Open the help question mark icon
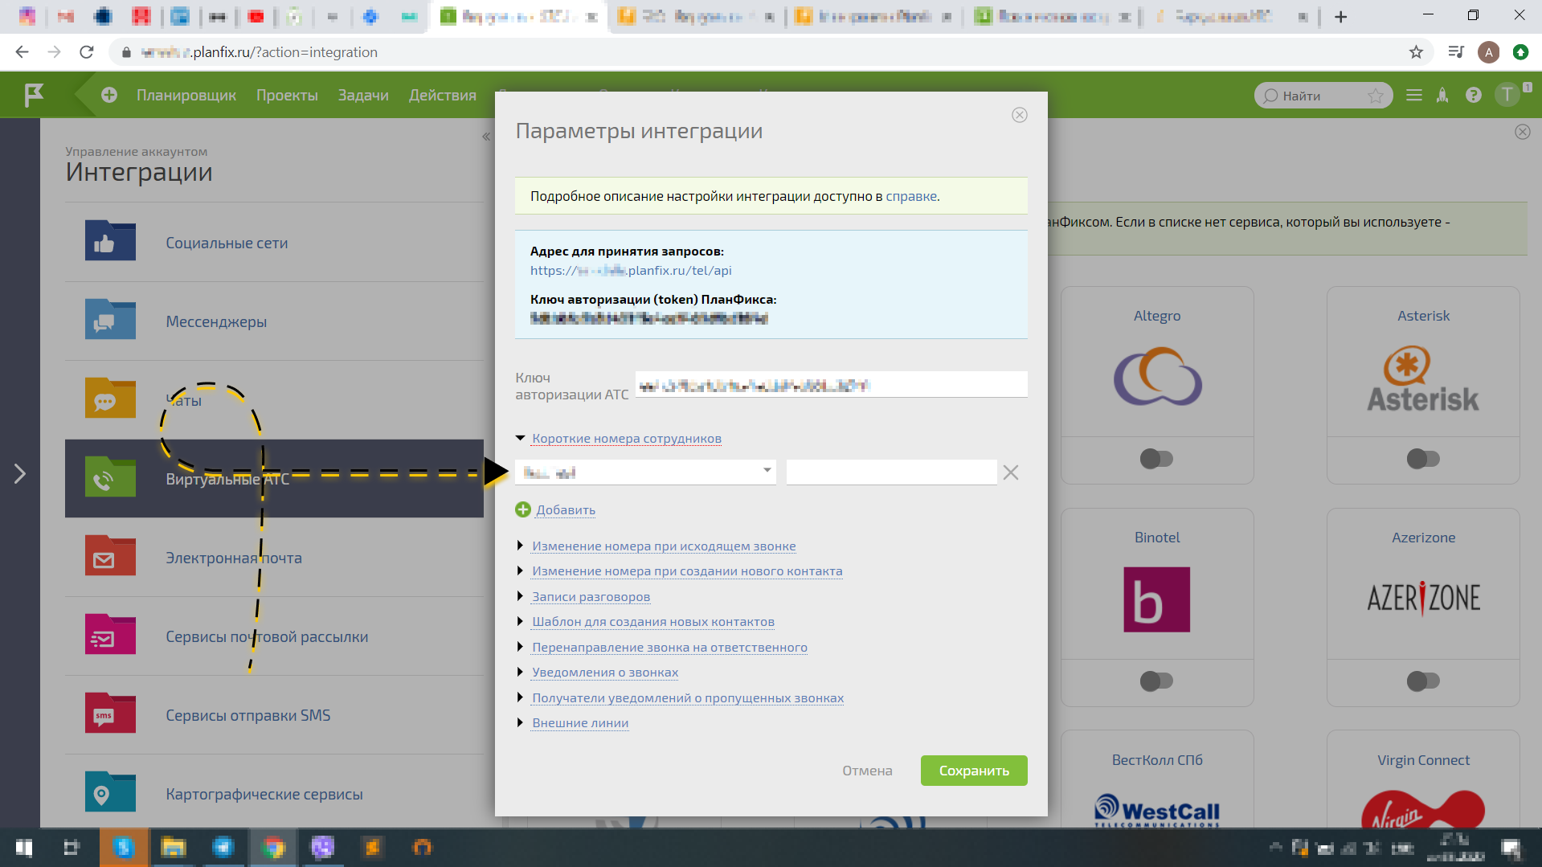Screen dimensions: 1542x867 (1473, 96)
